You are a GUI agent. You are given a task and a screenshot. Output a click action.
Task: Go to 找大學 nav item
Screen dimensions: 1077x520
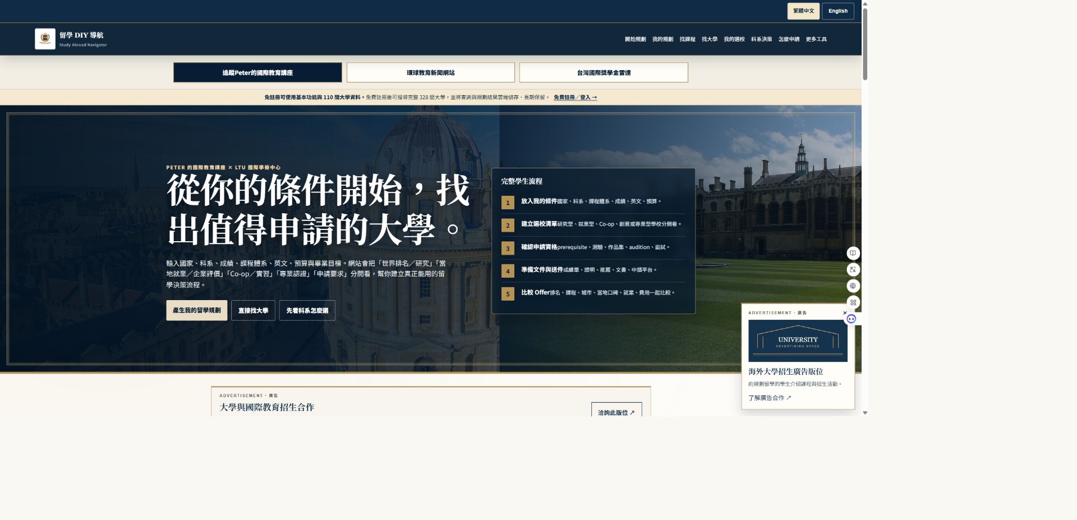[x=710, y=39]
